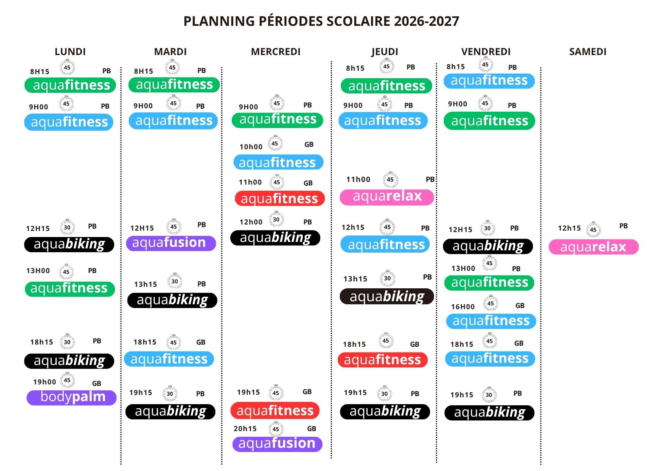Click the stopwatch icon beside Mardi 19h15
The width and height of the screenshot is (663, 471).
tap(170, 394)
